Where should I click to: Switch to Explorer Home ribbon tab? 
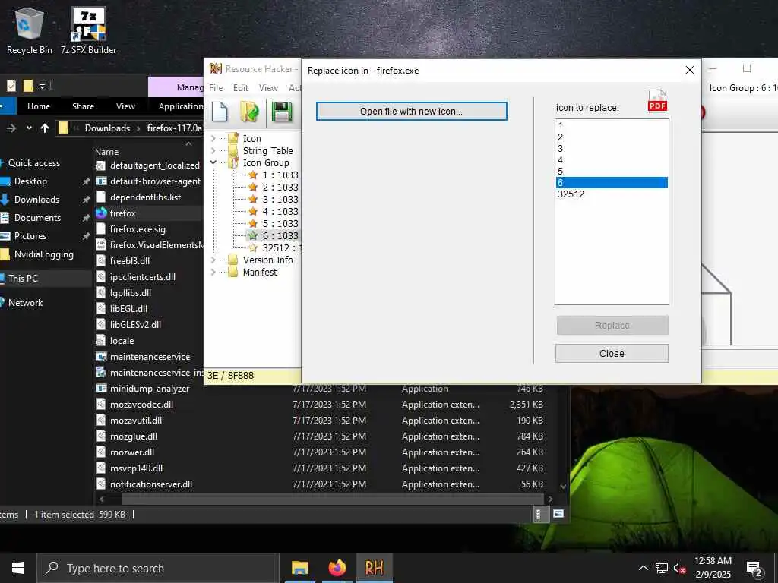click(x=39, y=106)
